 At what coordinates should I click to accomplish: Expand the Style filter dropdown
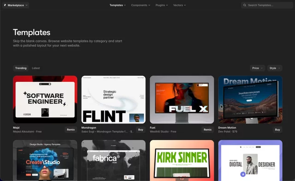275,68
